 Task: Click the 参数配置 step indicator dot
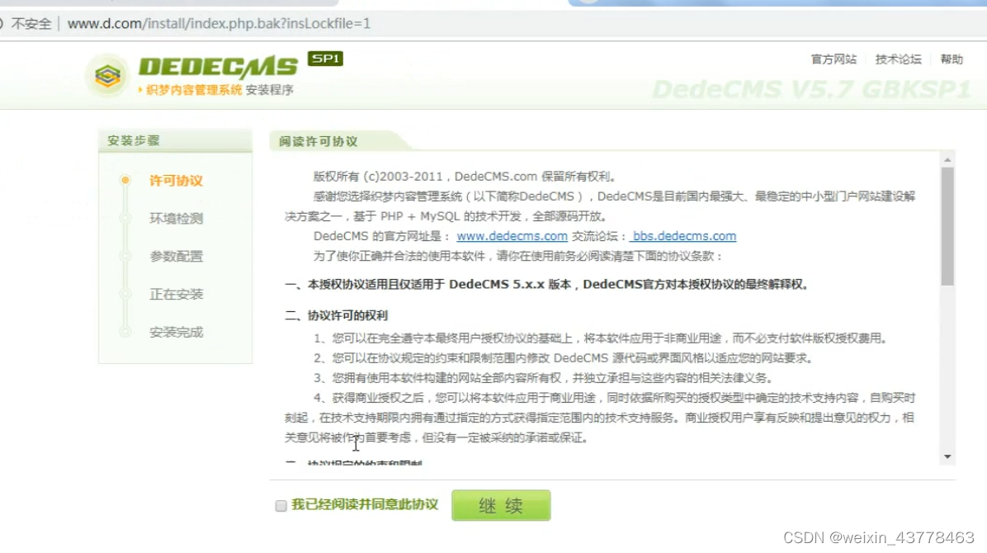(125, 256)
